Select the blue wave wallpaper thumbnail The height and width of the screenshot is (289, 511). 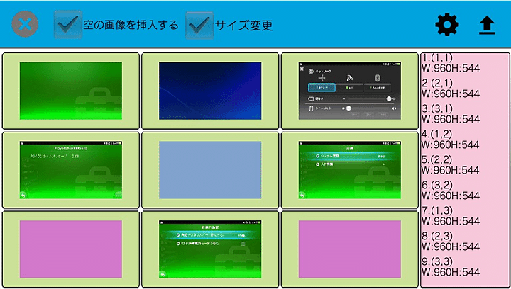point(210,91)
